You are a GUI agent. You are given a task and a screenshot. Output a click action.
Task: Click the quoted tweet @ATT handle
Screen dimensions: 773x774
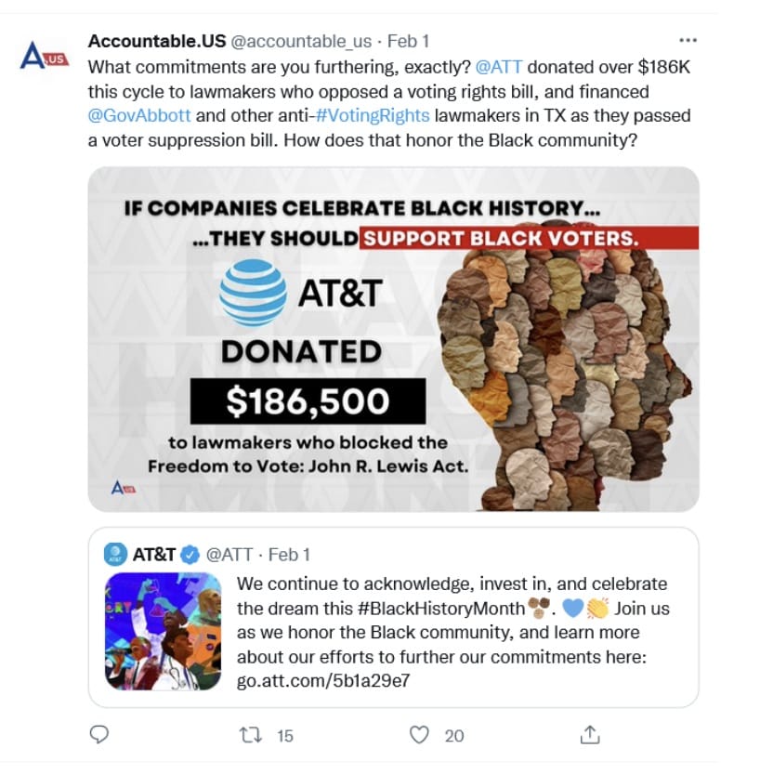[229, 555]
